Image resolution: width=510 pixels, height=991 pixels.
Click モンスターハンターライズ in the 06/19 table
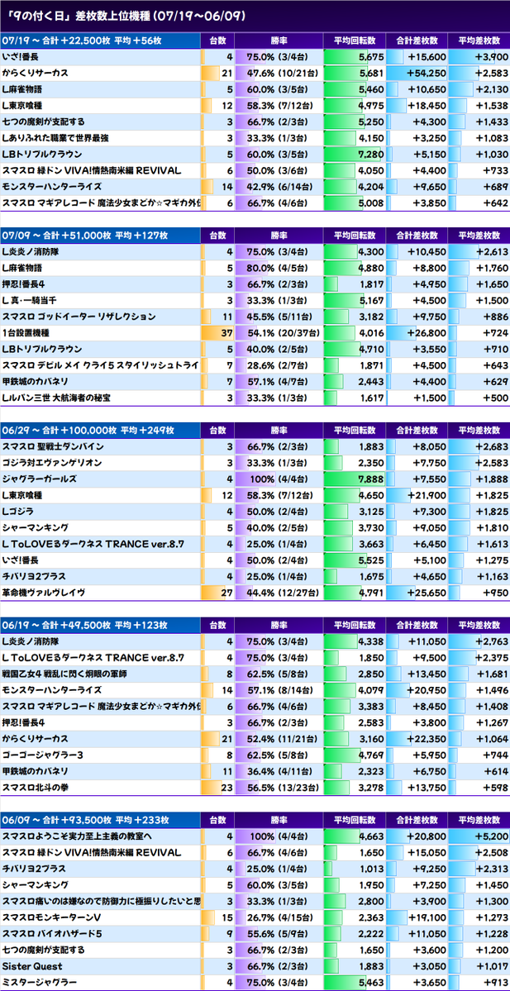click(x=52, y=689)
